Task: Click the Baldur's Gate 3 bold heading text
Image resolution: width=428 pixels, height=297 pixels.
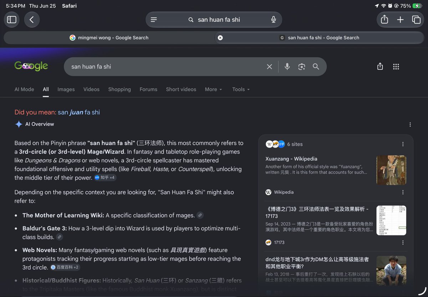Action: 45,228
